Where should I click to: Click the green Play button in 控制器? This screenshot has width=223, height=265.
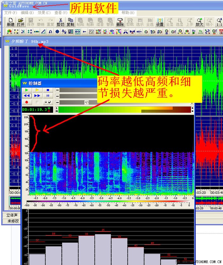click(27, 90)
